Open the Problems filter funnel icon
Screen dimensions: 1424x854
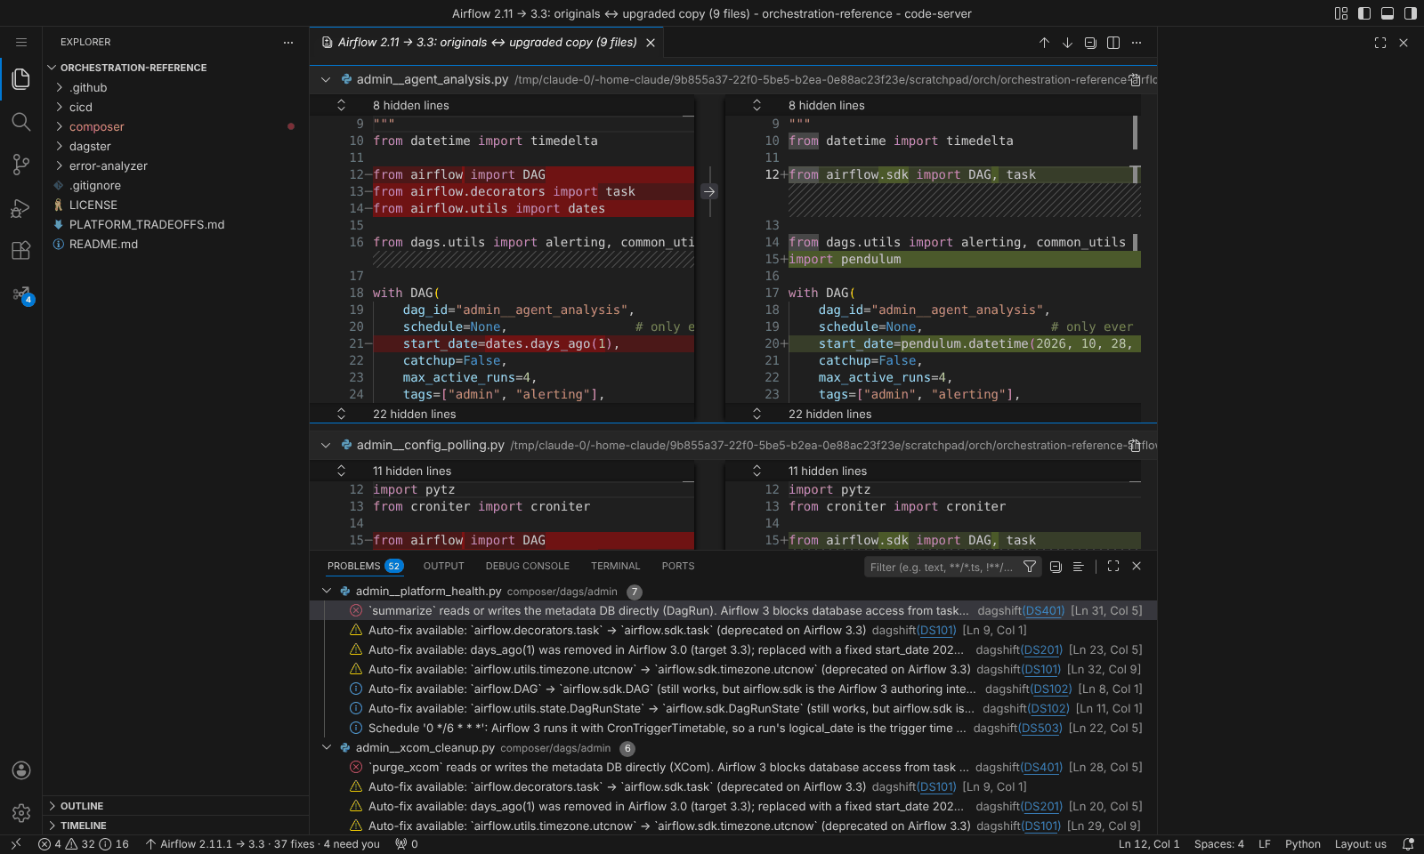[1030, 567]
